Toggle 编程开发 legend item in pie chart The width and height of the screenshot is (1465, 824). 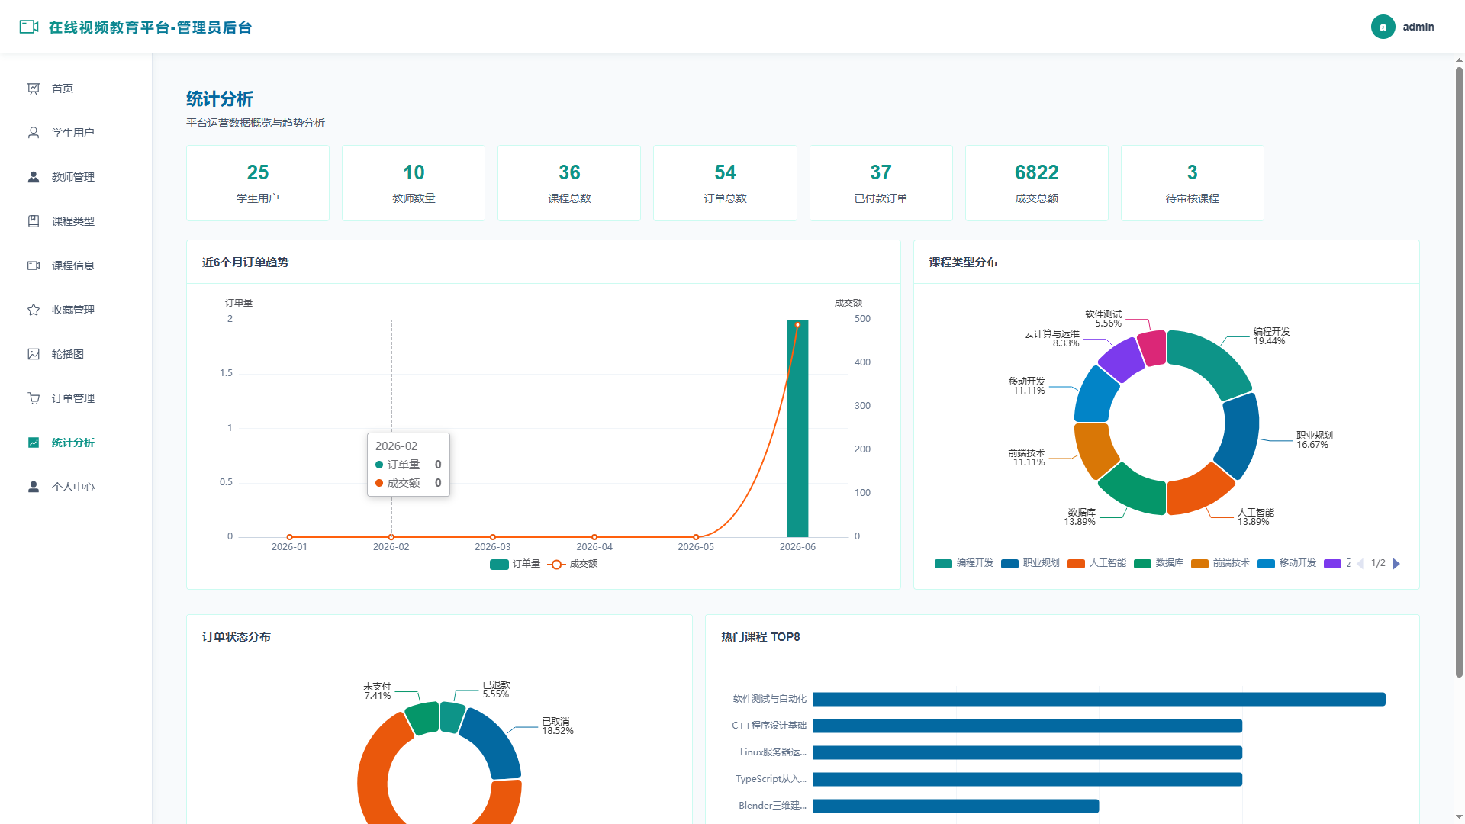tap(964, 563)
